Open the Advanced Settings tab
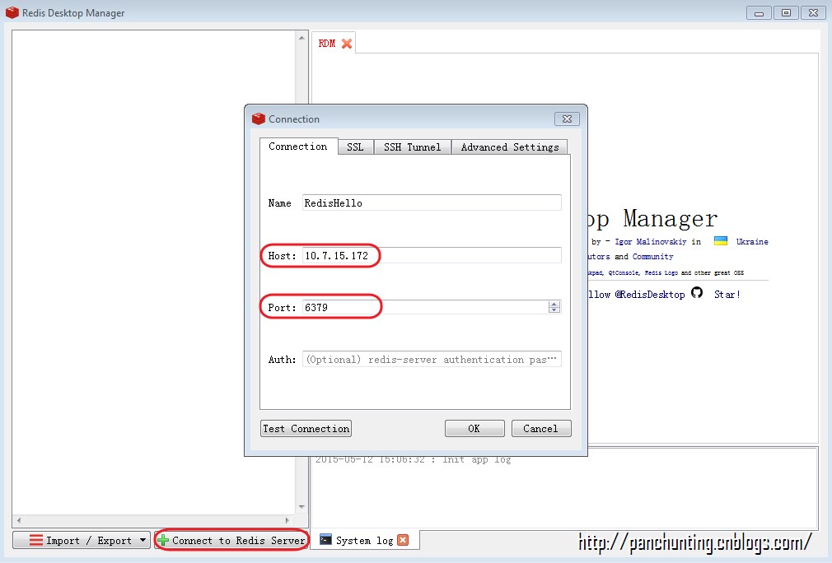 [509, 147]
